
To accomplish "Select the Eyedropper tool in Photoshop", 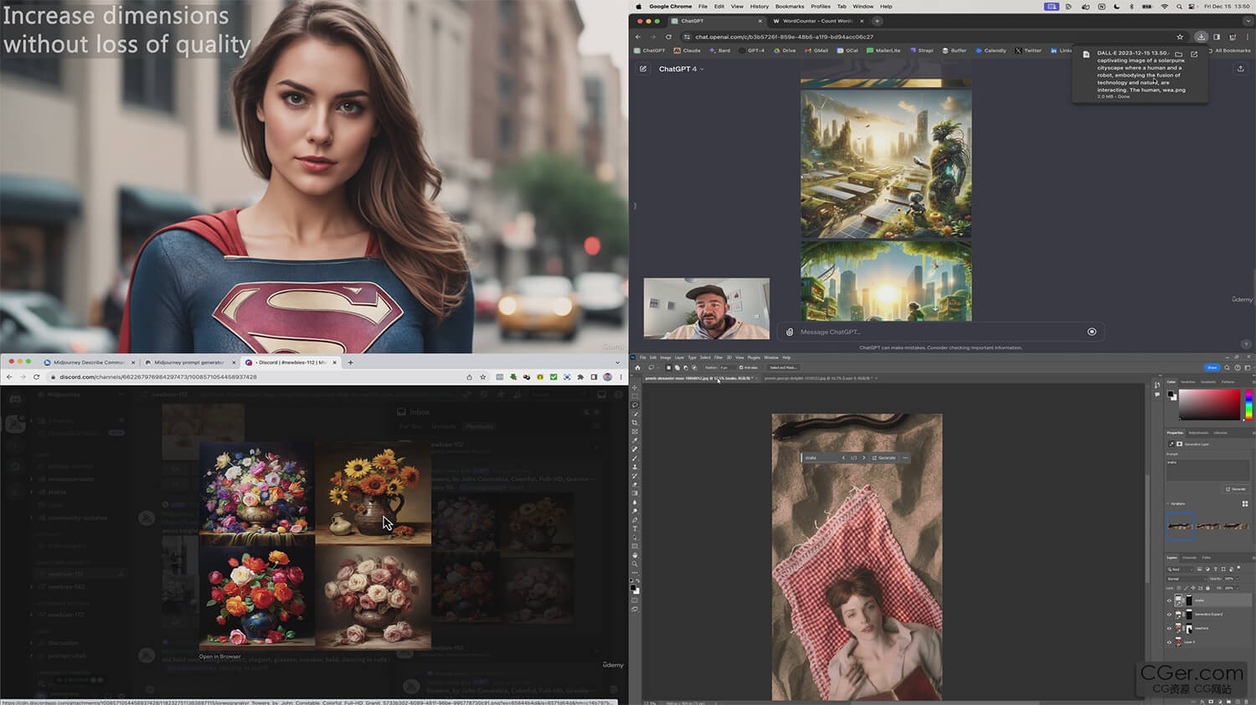I will (635, 440).
